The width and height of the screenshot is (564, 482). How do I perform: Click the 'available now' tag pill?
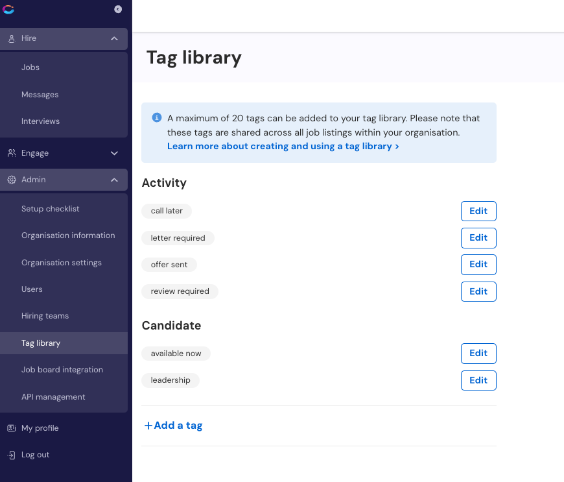pos(176,354)
